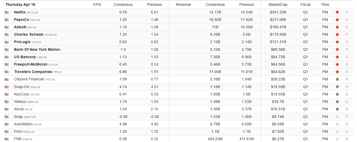Click the bell alert icon for Netflix
The height and width of the screenshot is (142, 357).
coord(347,12)
